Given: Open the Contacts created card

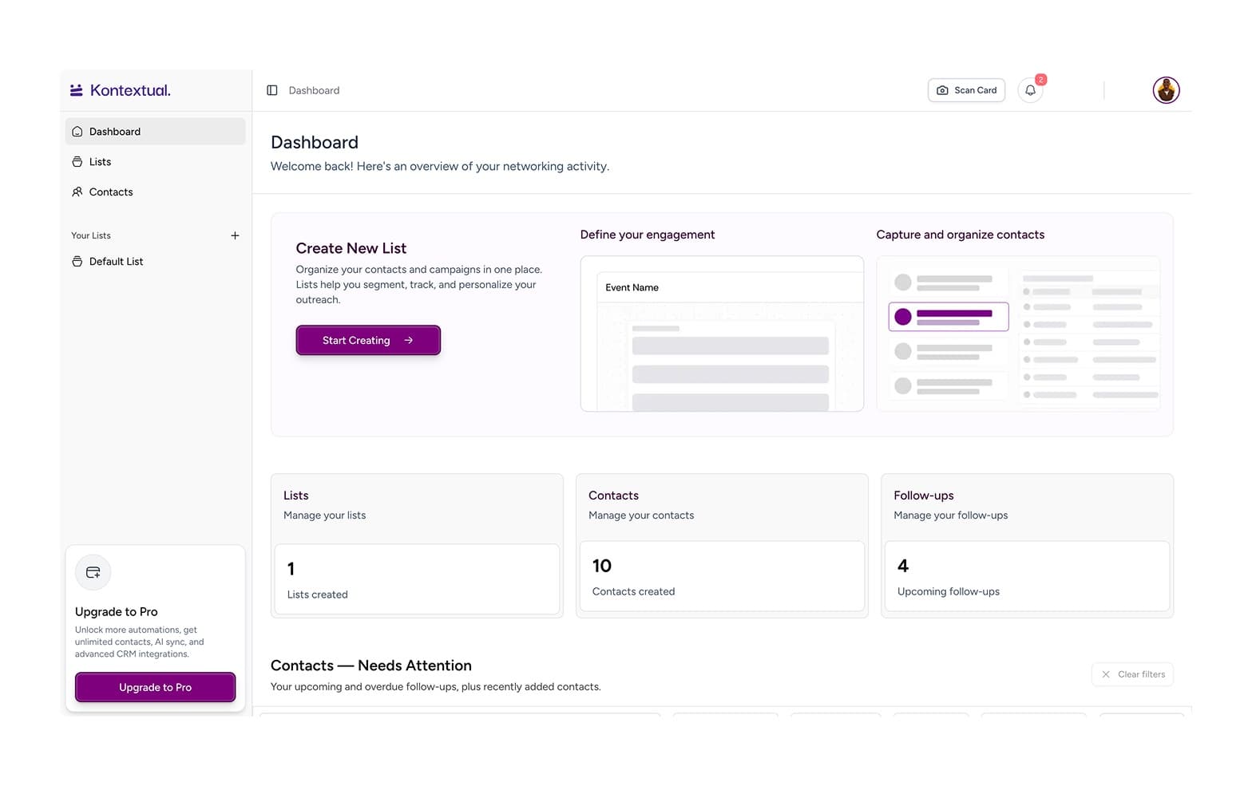Looking at the screenshot, I should tap(722, 576).
